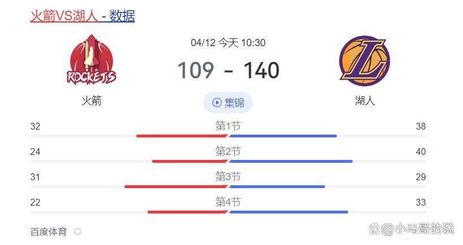
Task: Click the 04/12 今天 10:30 match time
Action: click(x=228, y=43)
